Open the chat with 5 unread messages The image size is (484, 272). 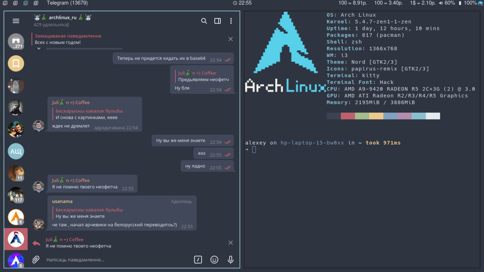point(16,260)
